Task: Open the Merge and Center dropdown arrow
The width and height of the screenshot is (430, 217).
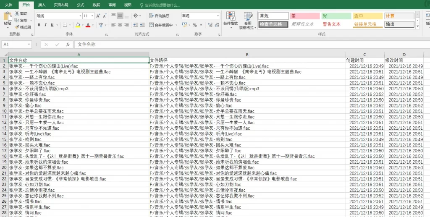Action: [176, 25]
